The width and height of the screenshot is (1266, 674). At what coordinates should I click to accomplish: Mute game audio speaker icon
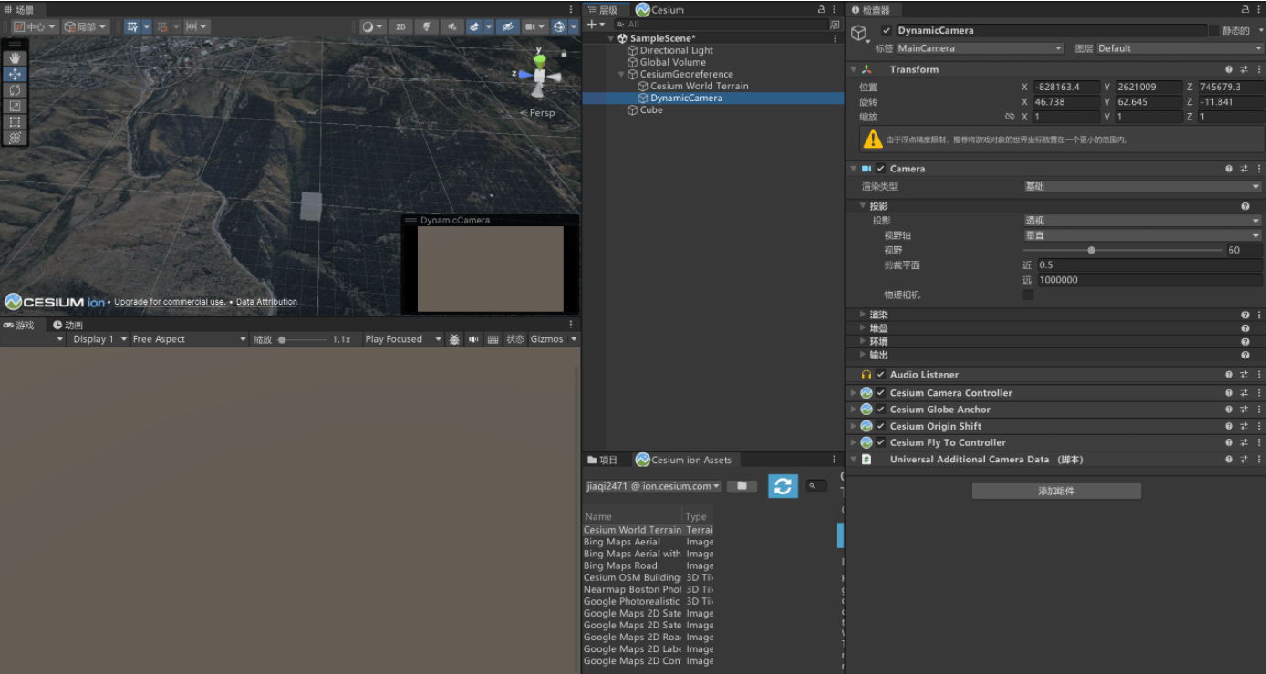pyautogui.click(x=473, y=339)
